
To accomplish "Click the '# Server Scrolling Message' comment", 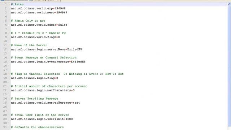I will (35, 99).
